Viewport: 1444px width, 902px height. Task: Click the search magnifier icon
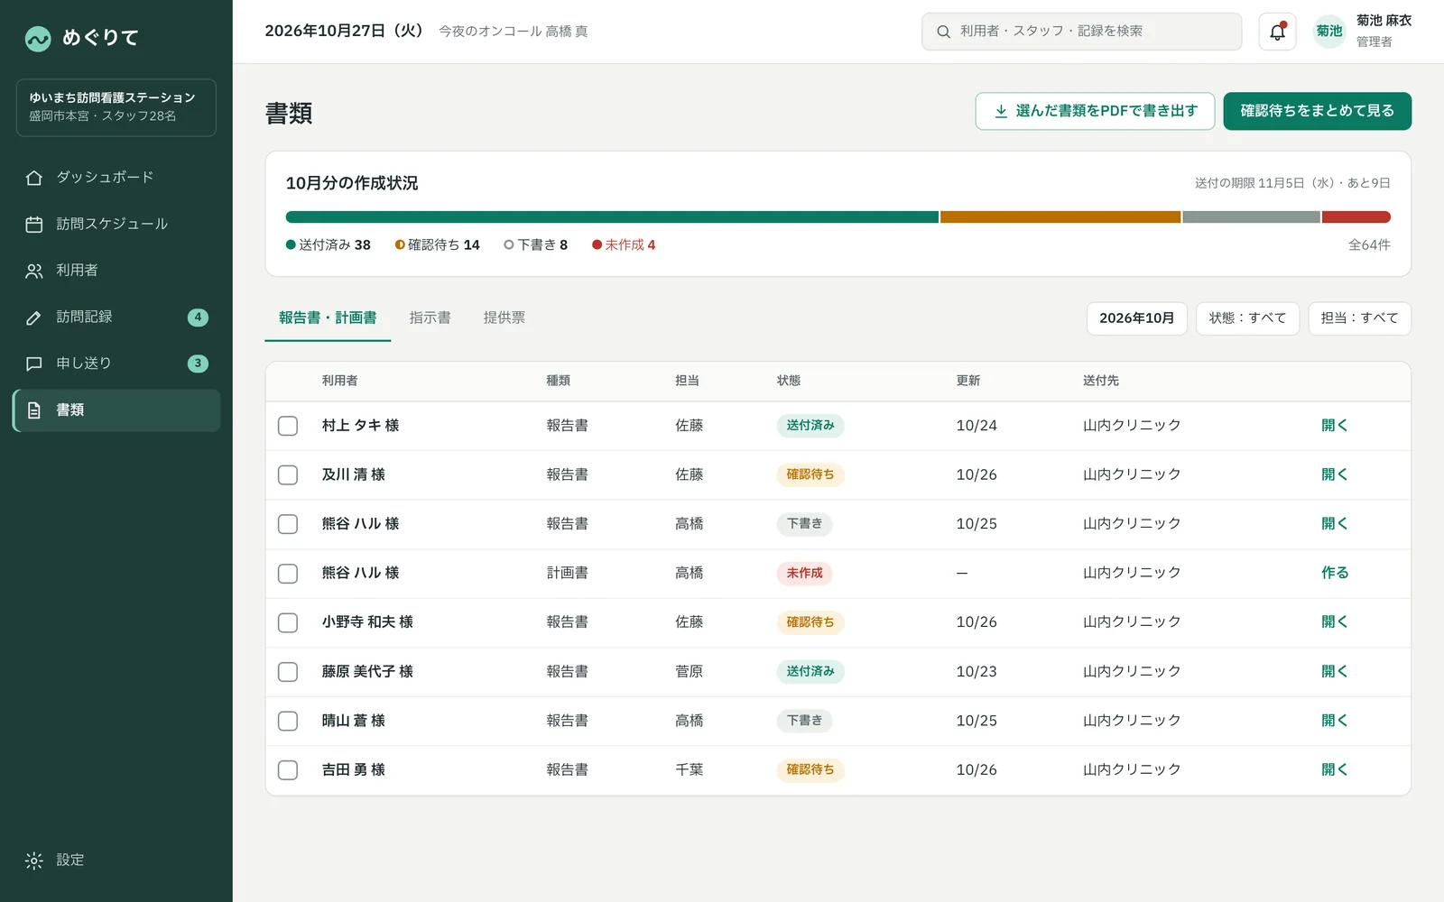click(x=943, y=32)
